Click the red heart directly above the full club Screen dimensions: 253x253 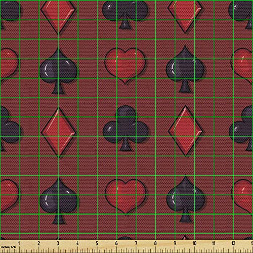click(x=125, y=66)
